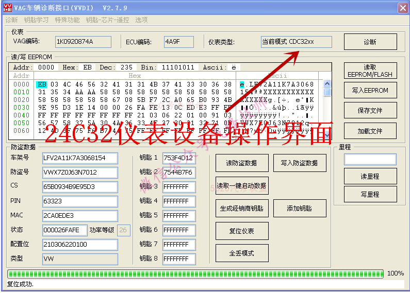Click the 写入EEPROM button
Viewport: 410px width, 293px height.
[x=370, y=90]
